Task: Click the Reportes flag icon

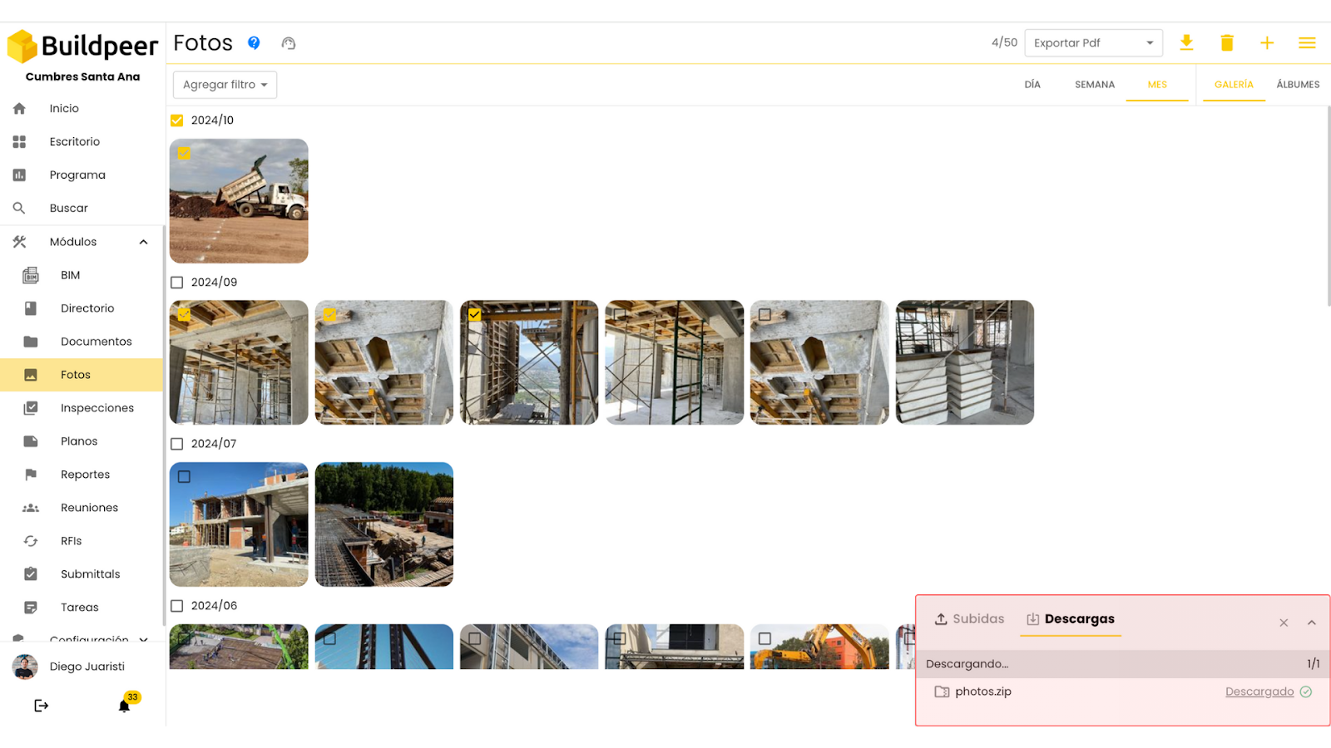Action: (31, 475)
